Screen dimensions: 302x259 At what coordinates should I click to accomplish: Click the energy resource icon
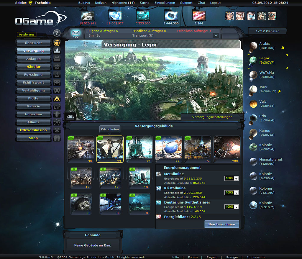pos(199,16)
